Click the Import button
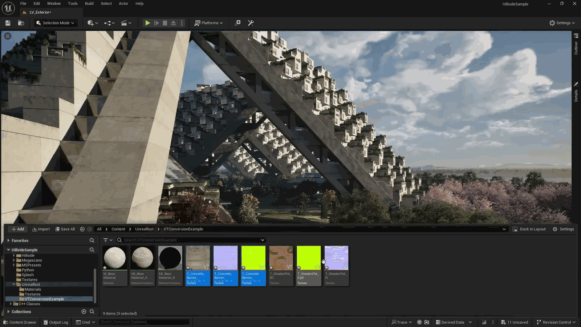This screenshot has width=581, height=327. point(41,229)
